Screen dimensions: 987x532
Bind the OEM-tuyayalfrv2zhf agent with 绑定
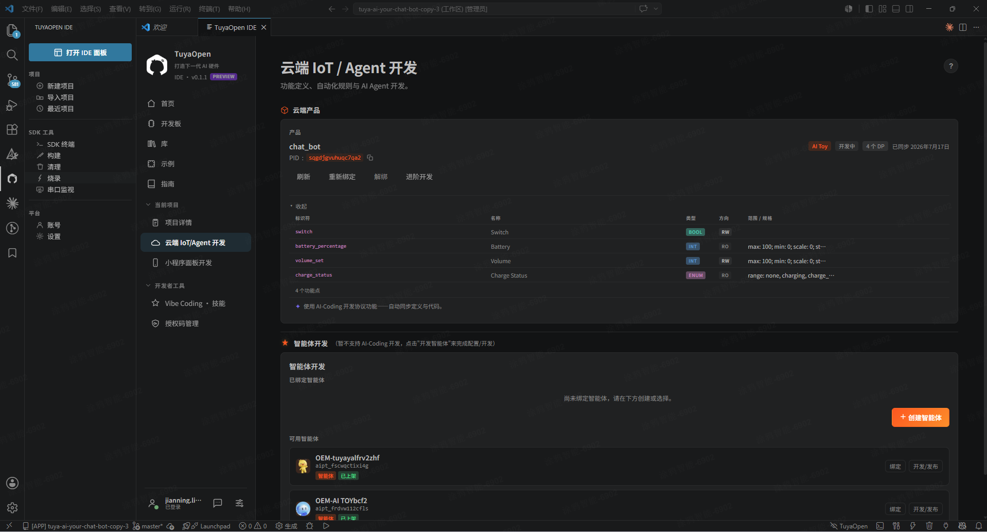(x=895, y=467)
